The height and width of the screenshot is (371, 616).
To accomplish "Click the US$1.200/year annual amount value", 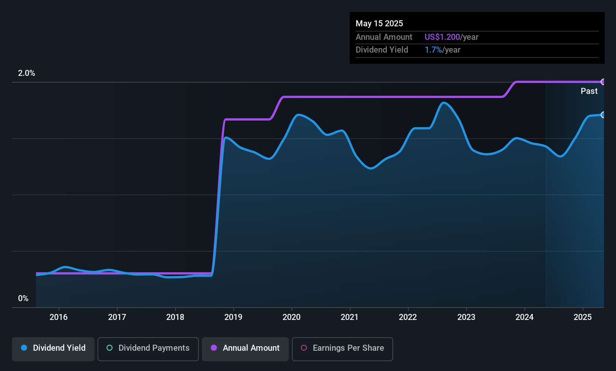I will tap(451, 37).
